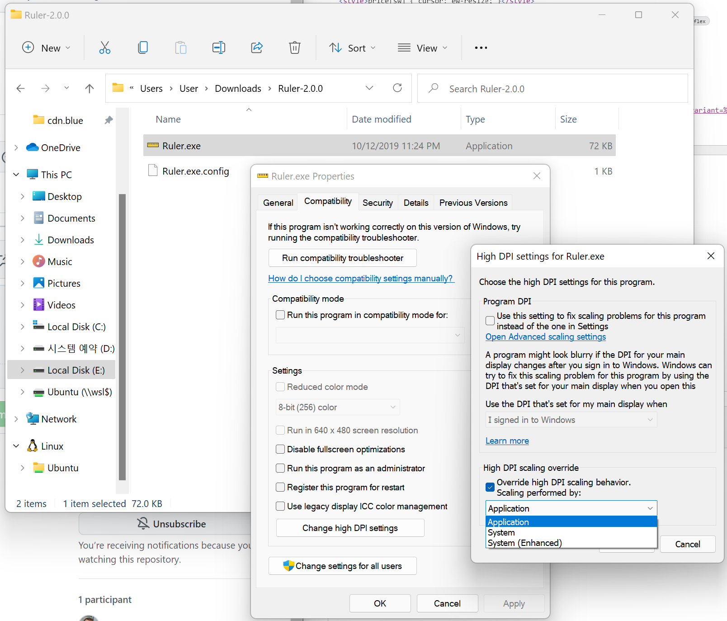Select Videos folder in sidebar
Screen dimensions: 727x621
(x=61, y=305)
